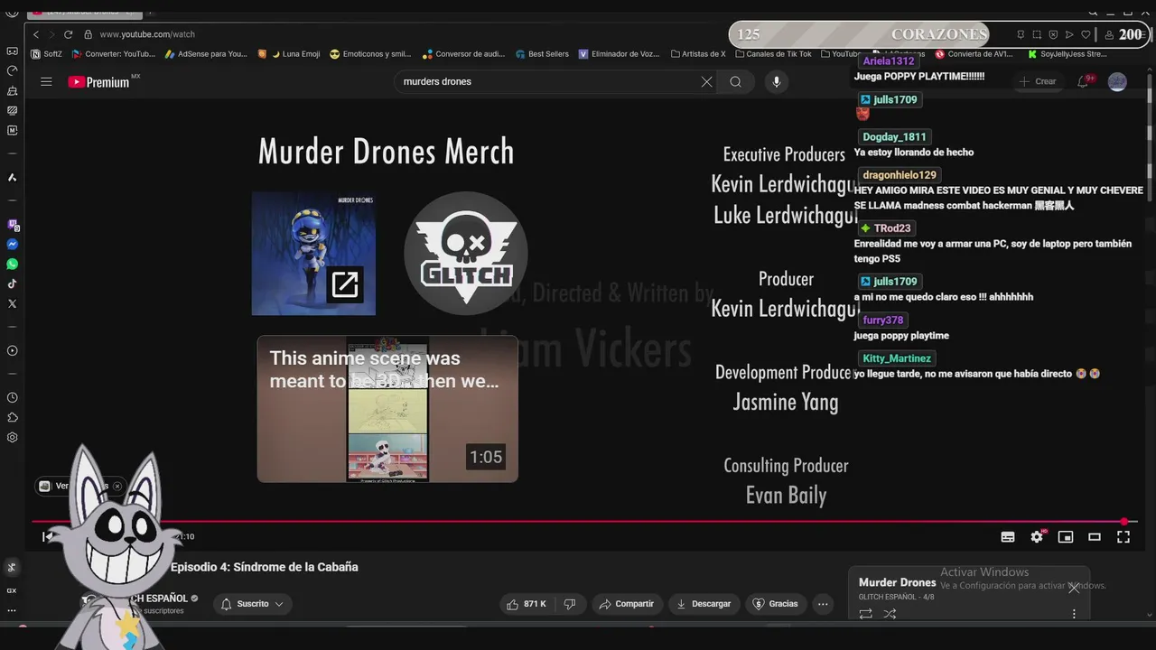This screenshot has height=650, width=1156.
Task: Open browser sidebar settings gear
Action: [x=13, y=438]
